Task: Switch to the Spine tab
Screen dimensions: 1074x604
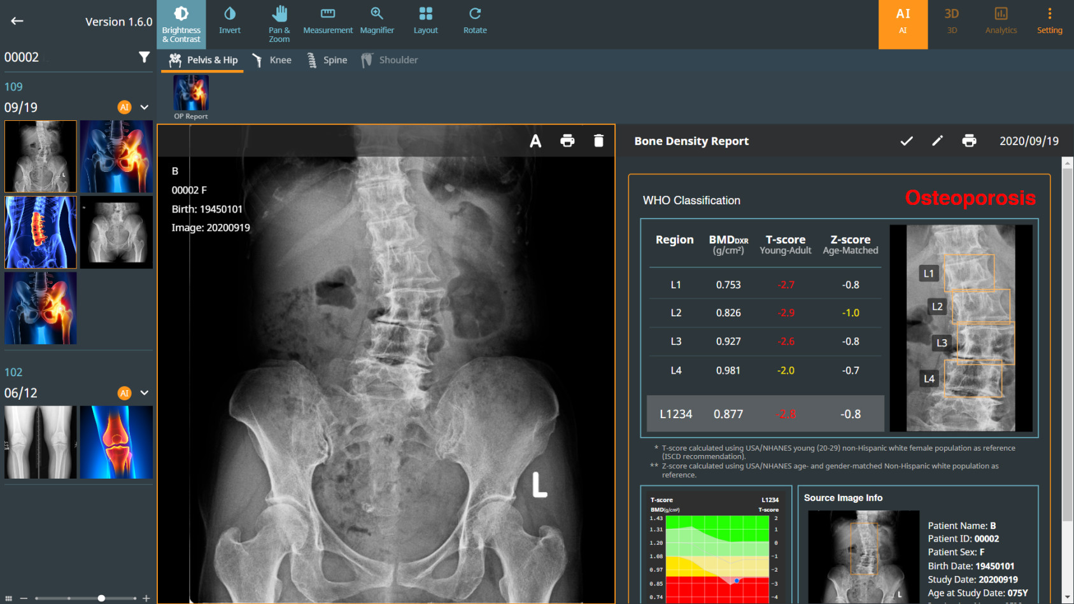Action: pyautogui.click(x=327, y=60)
